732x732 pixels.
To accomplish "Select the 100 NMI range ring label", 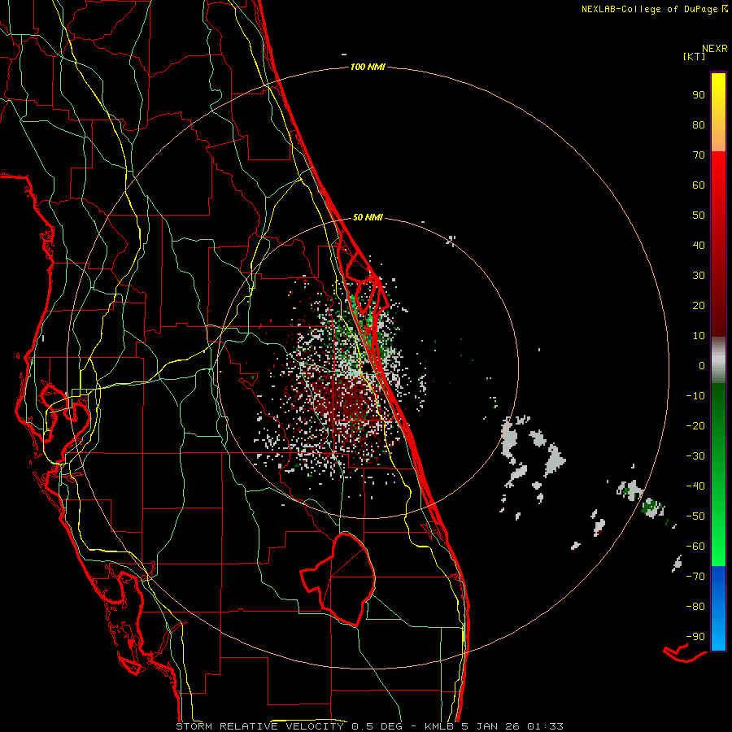I will point(368,68).
